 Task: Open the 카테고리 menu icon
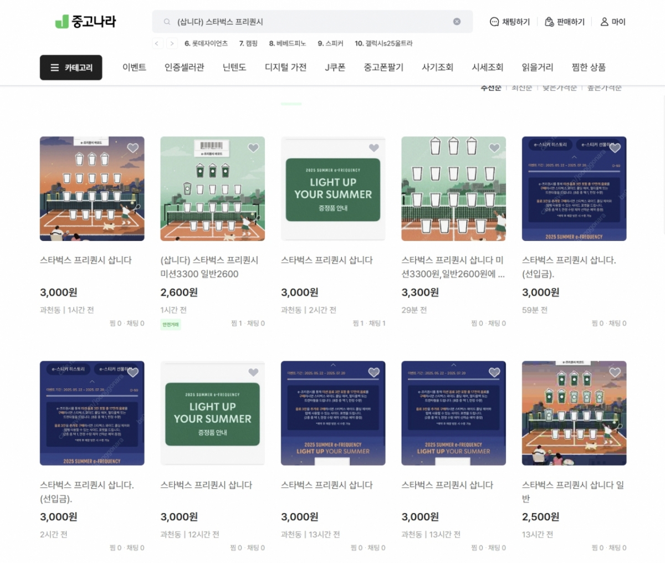pyautogui.click(x=54, y=68)
